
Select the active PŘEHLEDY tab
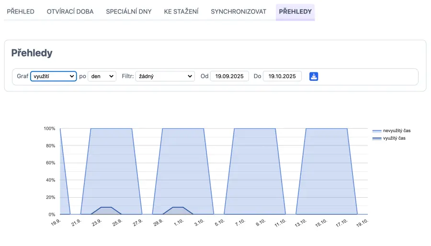(x=295, y=11)
